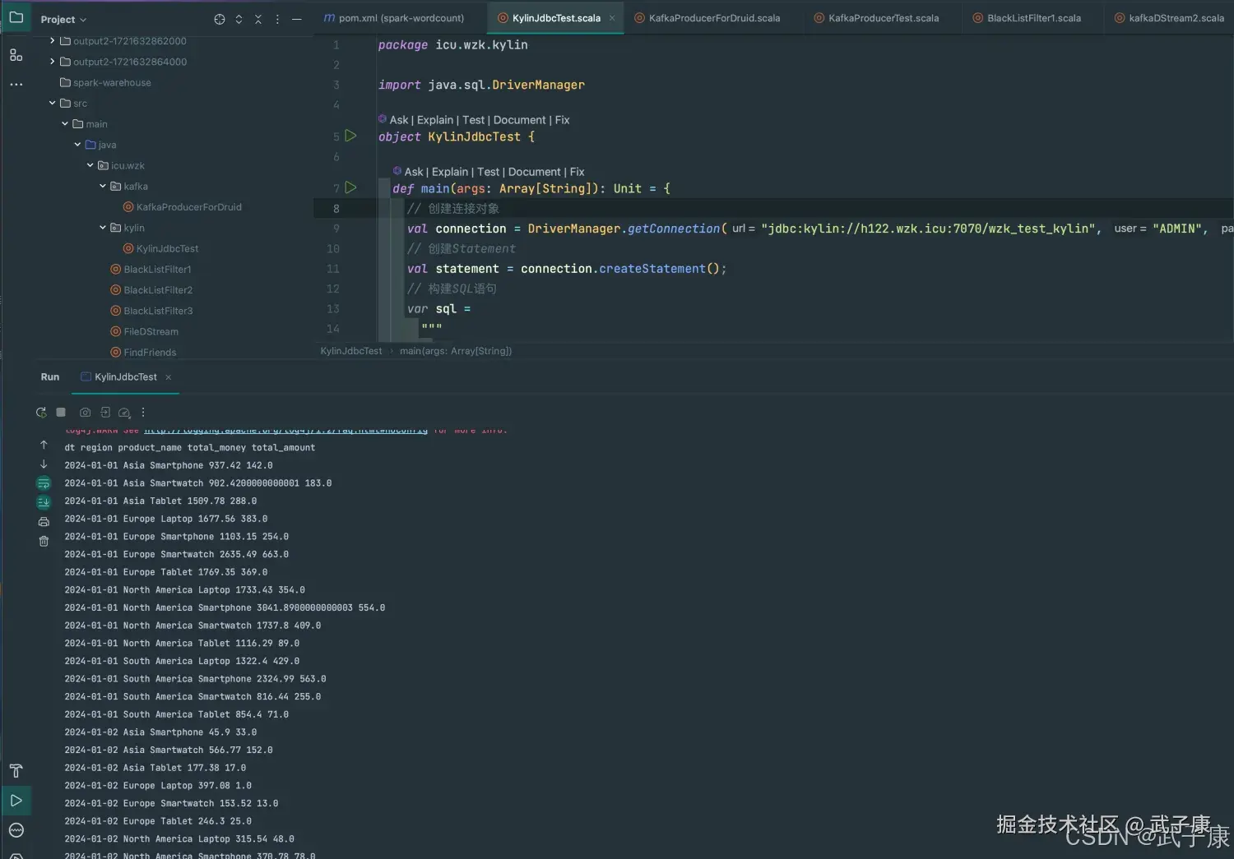This screenshot has height=859, width=1234.
Task: Click Explain above object KylinJdbcTest
Action: click(435, 120)
